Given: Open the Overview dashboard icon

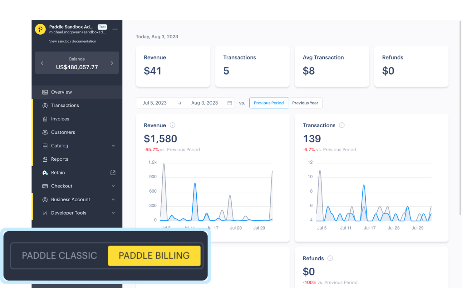Looking at the screenshot, I should click(x=45, y=92).
